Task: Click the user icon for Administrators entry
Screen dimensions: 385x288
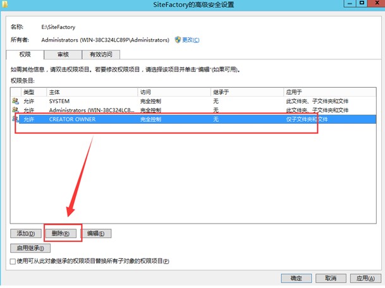Action: [15, 109]
